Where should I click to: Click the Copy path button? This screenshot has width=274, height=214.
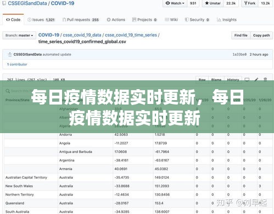[x=261, y=35]
